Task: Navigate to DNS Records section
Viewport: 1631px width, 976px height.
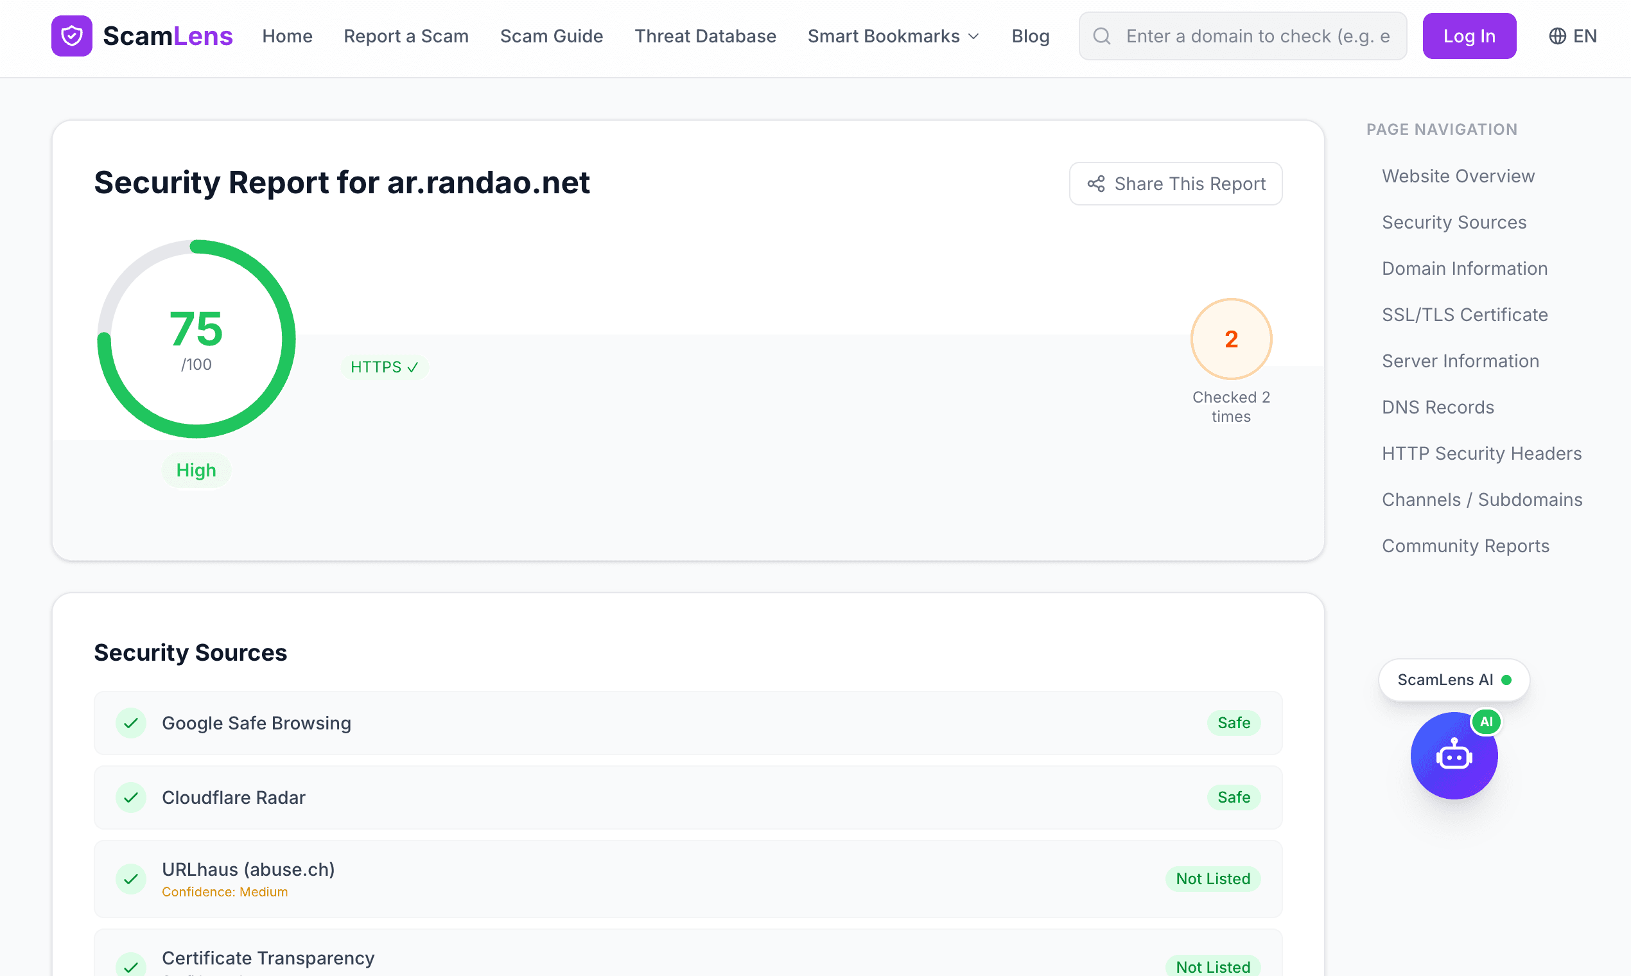Action: coord(1438,407)
